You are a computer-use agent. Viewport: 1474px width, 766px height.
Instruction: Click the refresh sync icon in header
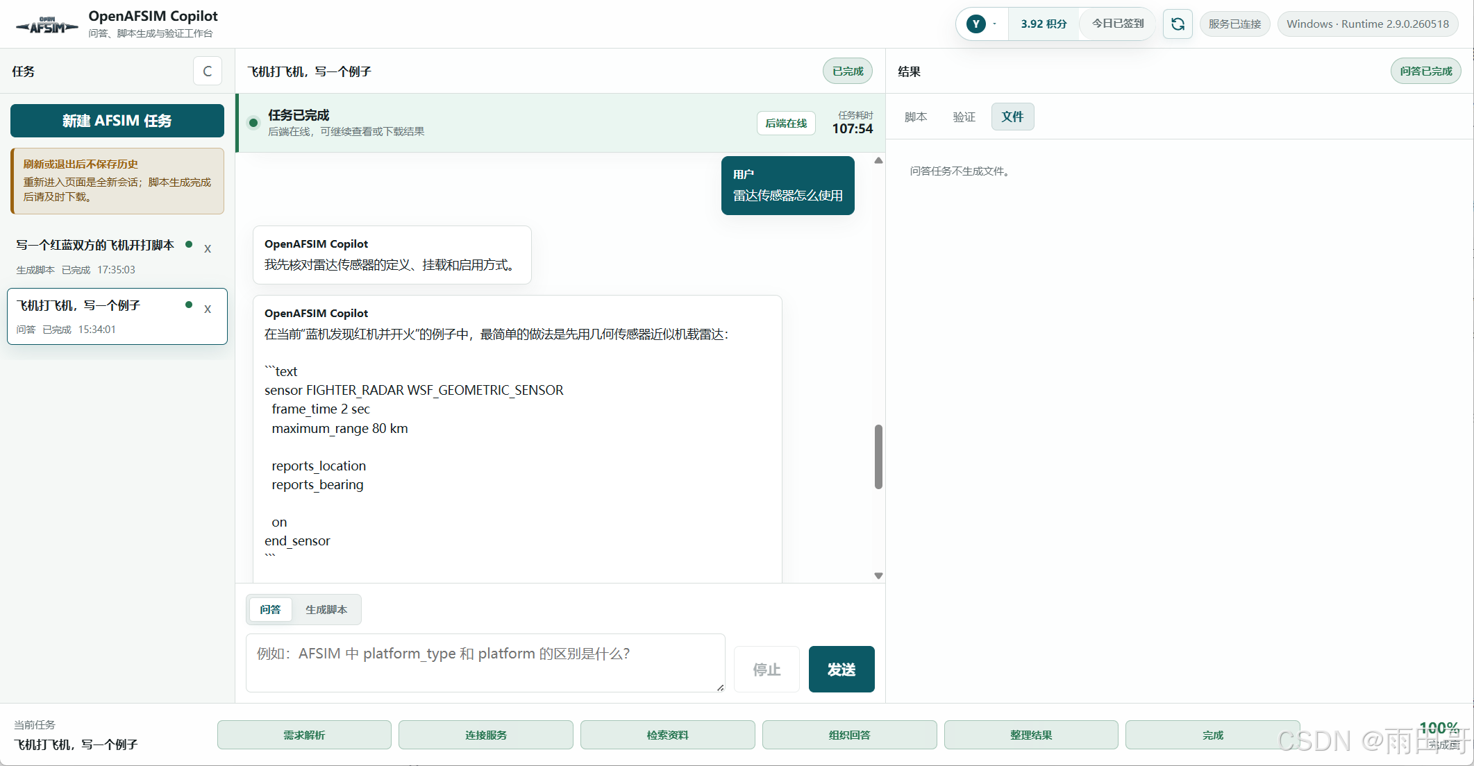tap(1178, 24)
